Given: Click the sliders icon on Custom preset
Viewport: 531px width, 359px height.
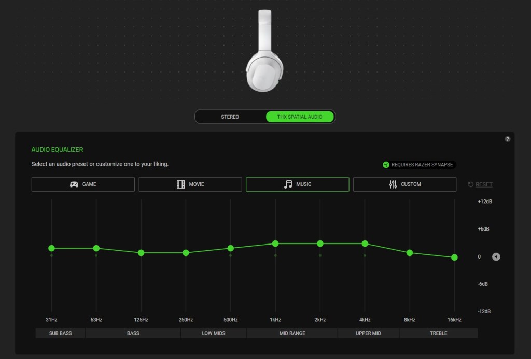Looking at the screenshot, I should tap(393, 184).
